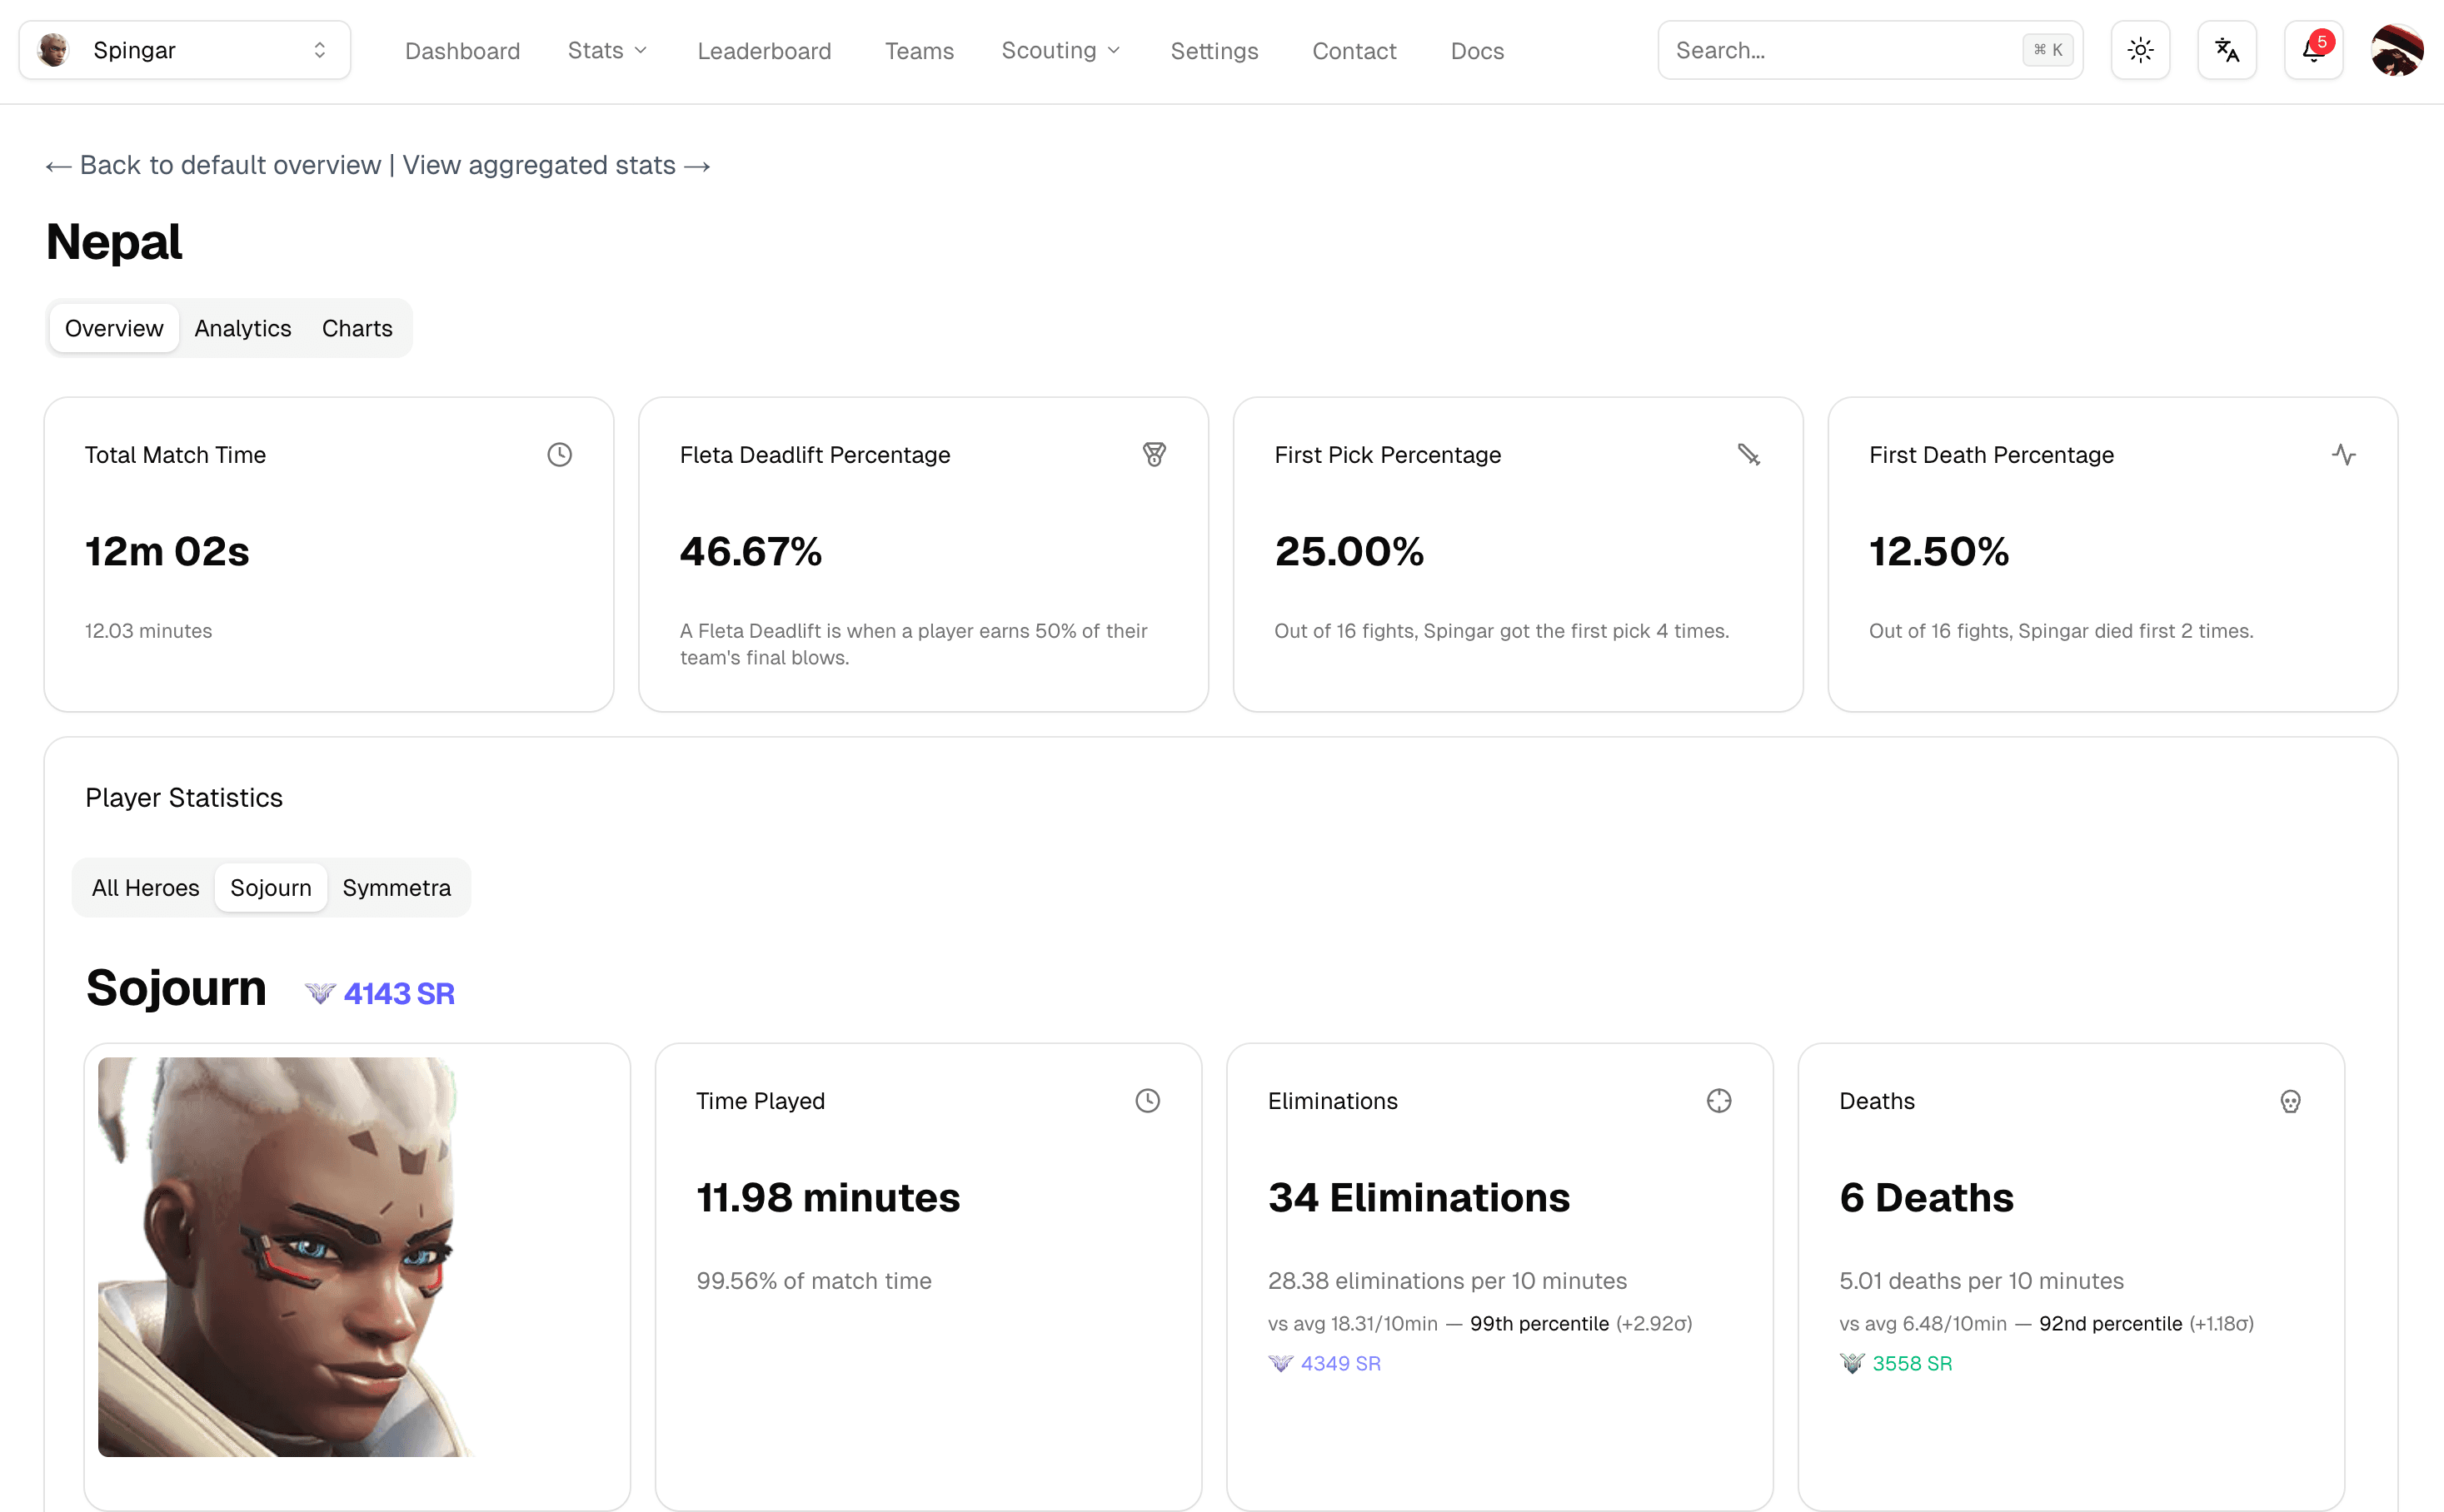The height and width of the screenshot is (1512, 2444).
Task: Click the activity icon on First Death Percentage card
Action: pyautogui.click(x=2344, y=454)
